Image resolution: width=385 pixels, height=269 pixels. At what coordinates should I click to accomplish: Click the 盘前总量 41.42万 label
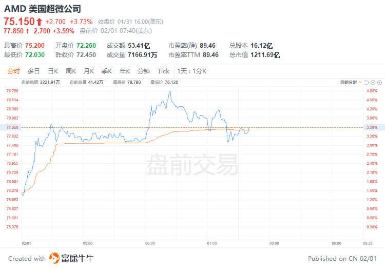coord(86,82)
